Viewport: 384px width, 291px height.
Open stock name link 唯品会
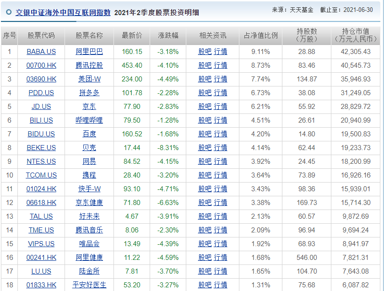89,243
